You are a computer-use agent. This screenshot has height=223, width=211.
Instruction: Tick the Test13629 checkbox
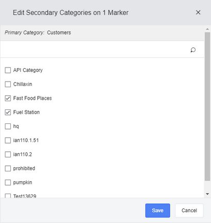8,196
